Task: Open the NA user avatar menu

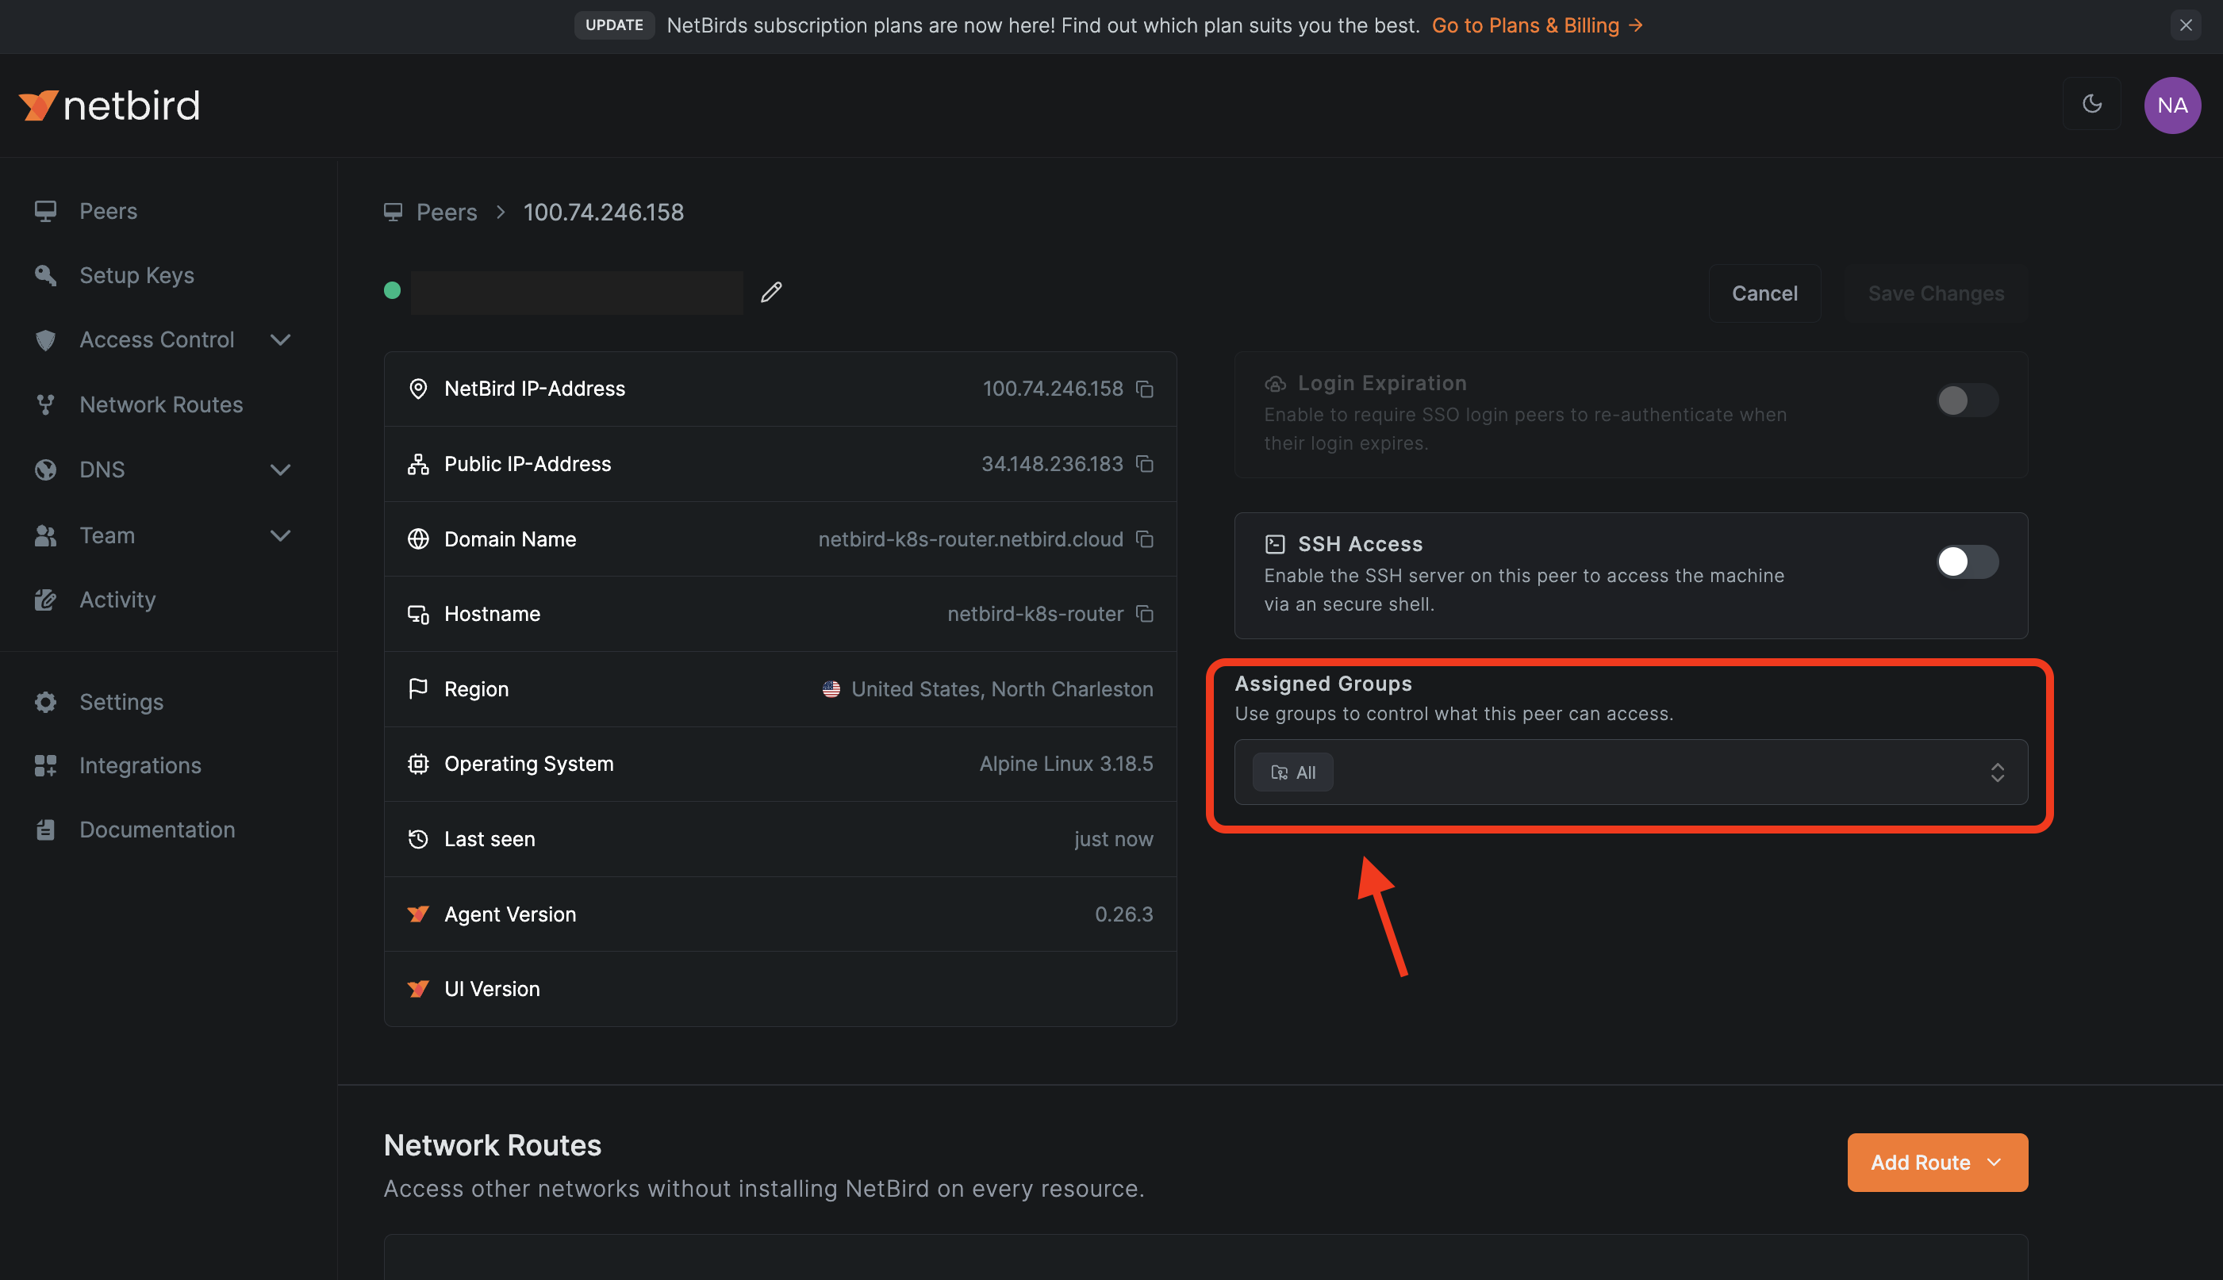Action: tap(2172, 105)
